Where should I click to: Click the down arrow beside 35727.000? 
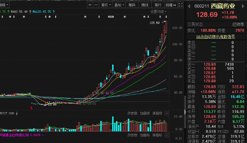(17, 113)
